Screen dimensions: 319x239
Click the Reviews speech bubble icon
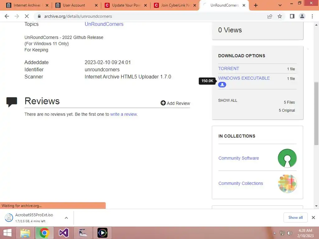pyautogui.click(x=12, y=102)
